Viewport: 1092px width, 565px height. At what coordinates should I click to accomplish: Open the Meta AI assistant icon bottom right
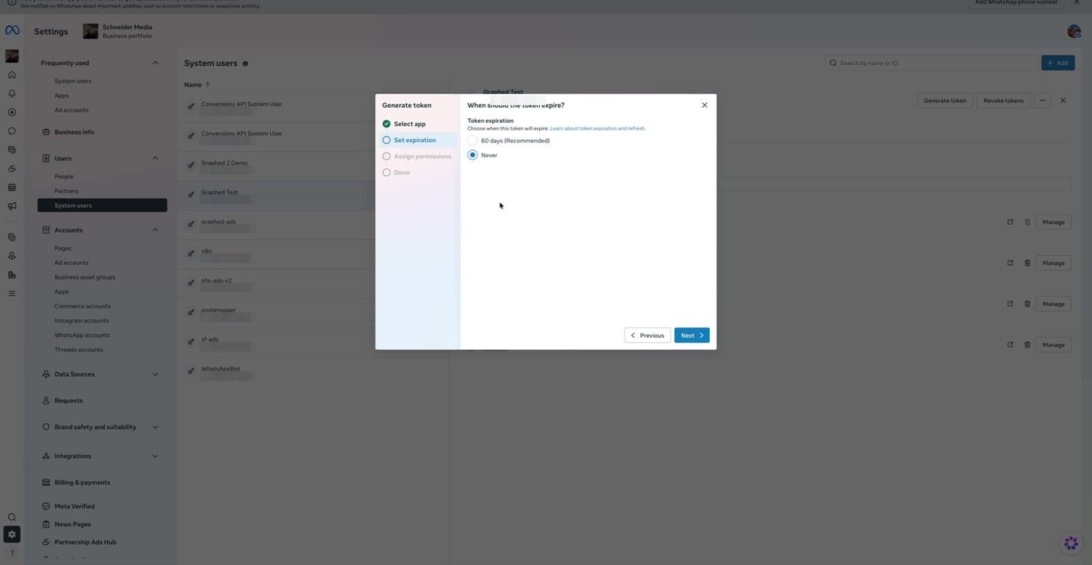coord(1071,543)
